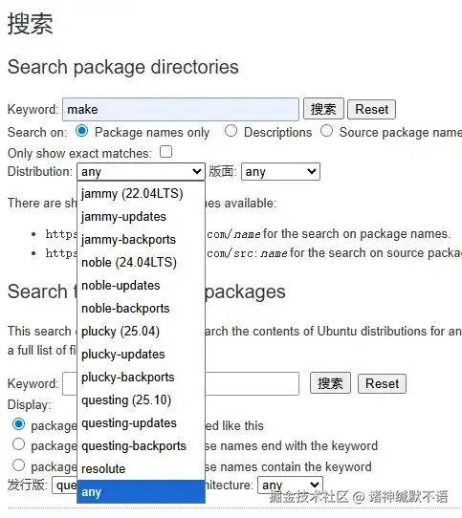This screenshot has height=518, width=462.
Task: Click the 搜索 button beside make keyword
Action: click(323, 109)
